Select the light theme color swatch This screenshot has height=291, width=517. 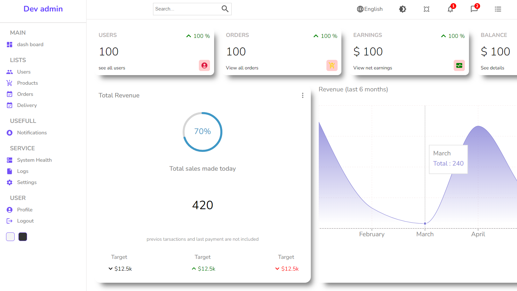tap(10, 237)
